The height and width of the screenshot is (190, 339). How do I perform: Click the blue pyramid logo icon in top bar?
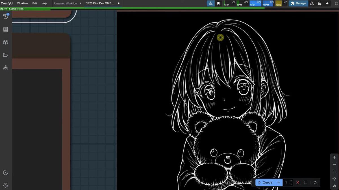(211, 3)
